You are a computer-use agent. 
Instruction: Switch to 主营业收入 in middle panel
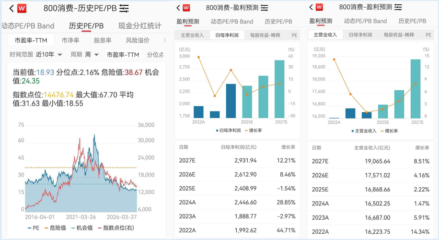pyautogui.click(x=192, y=36)
